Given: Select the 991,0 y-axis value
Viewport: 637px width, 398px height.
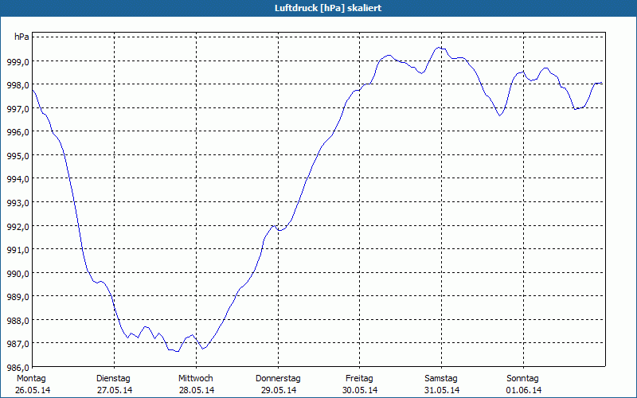Looking at the screenshot, I should pyautogui.click(x=18, y=250).
